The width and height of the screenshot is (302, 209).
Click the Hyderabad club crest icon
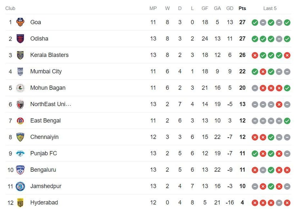pyautogui.click(x=20, y=203)
